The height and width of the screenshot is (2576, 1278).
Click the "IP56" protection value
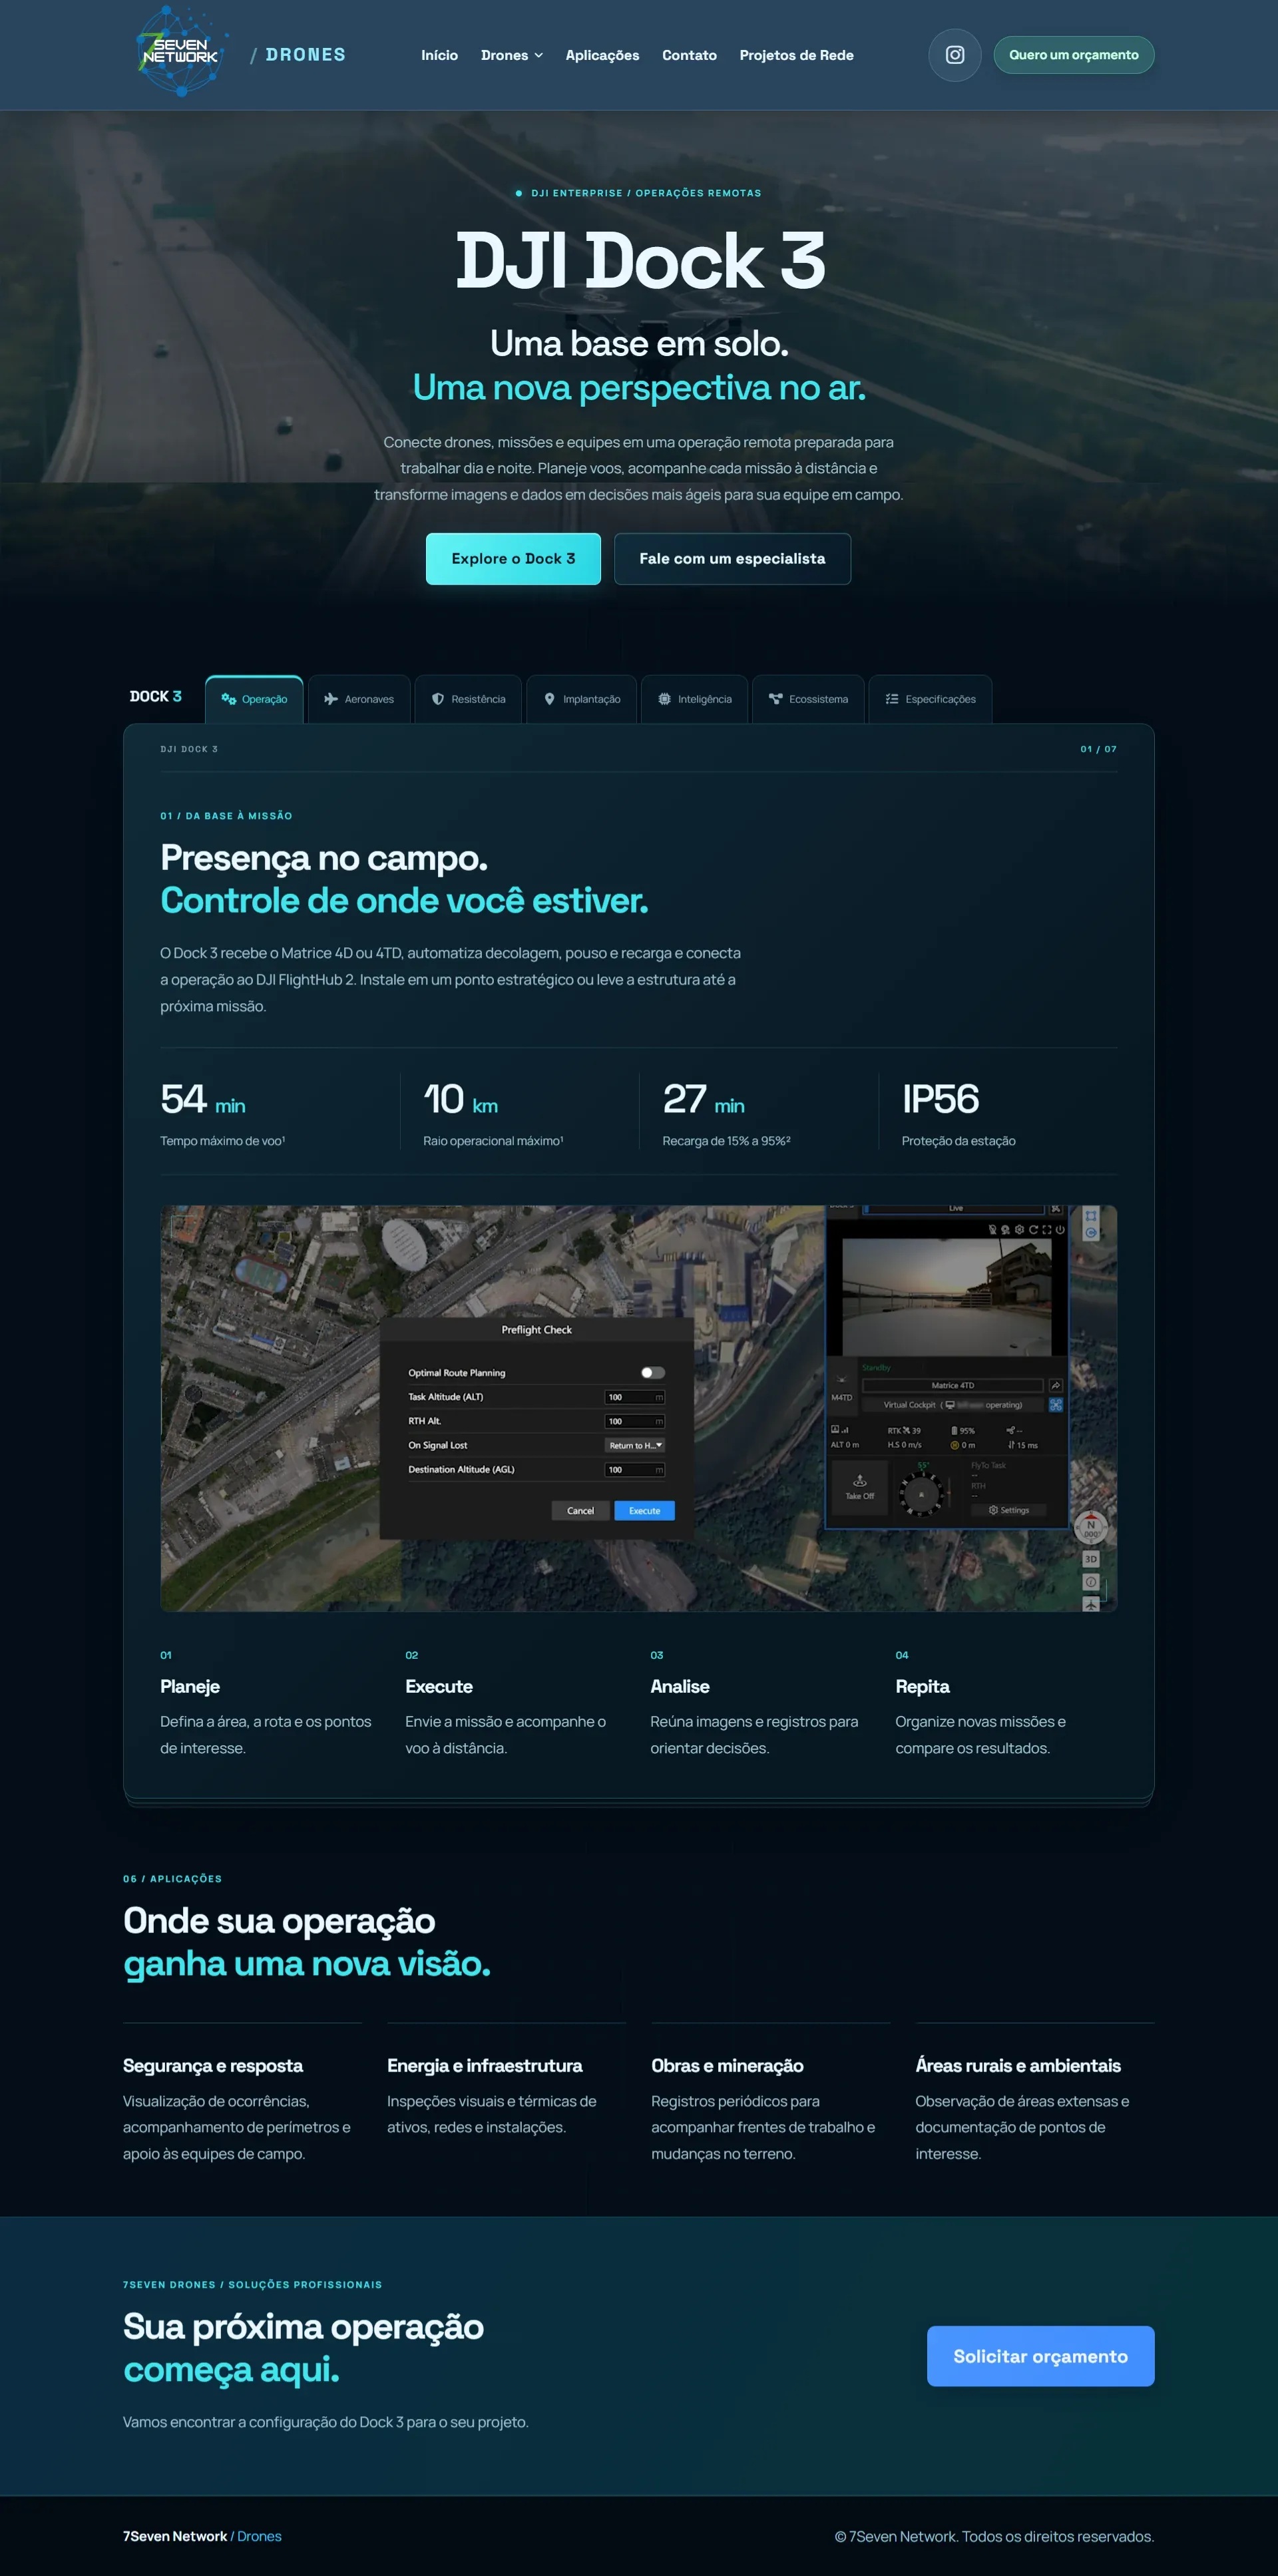point(940,1099)
